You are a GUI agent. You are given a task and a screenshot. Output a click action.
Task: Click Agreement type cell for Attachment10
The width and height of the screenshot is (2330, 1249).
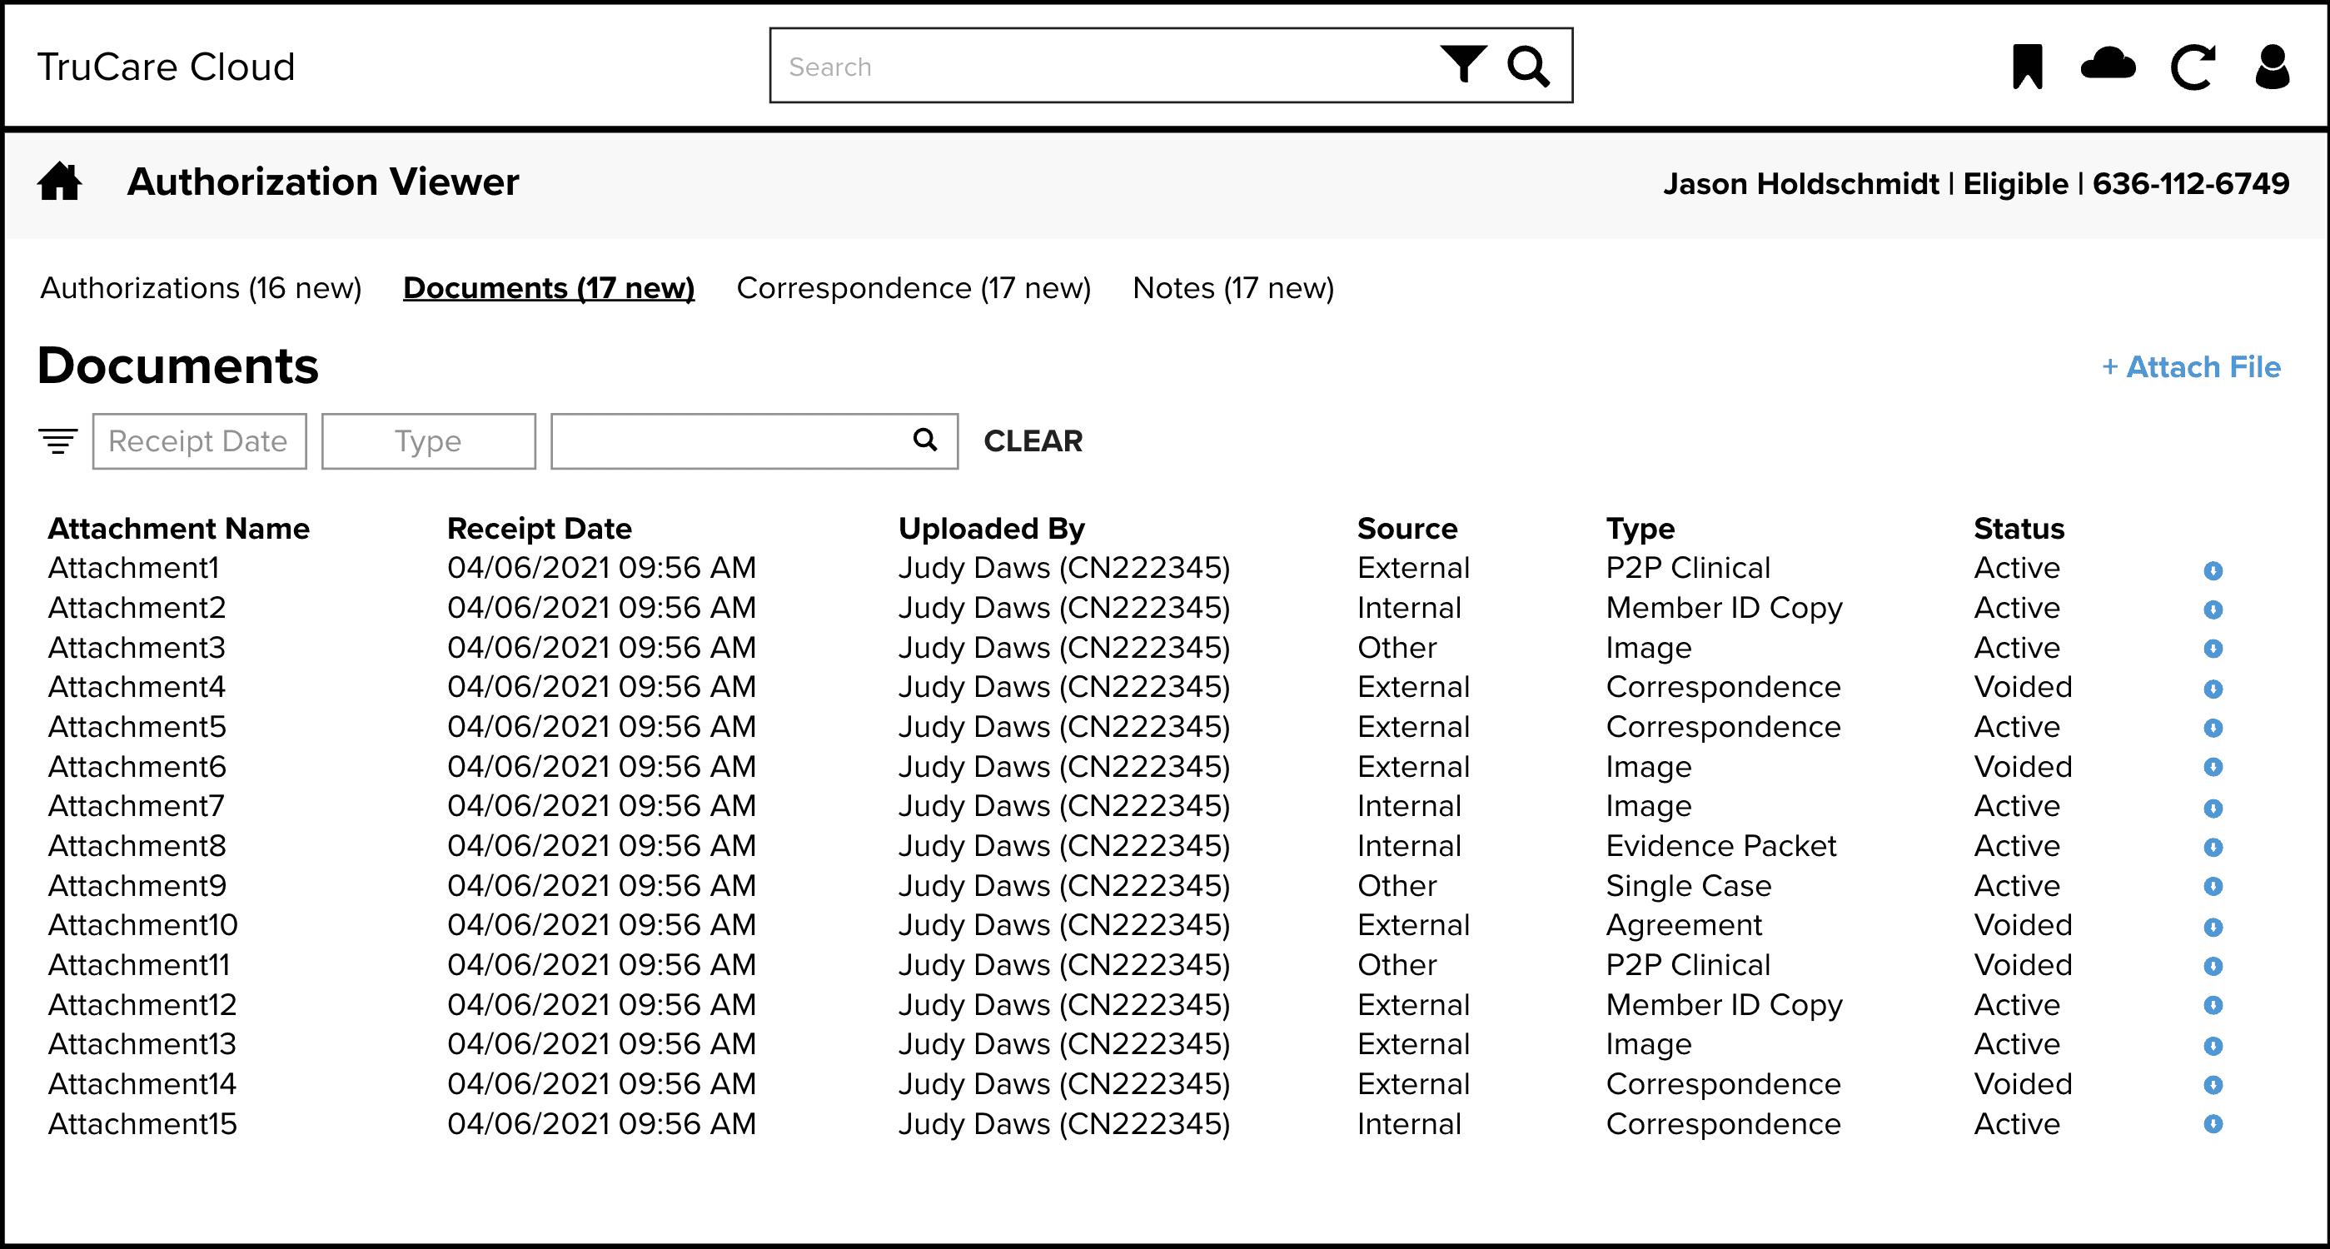[1683, 925]
